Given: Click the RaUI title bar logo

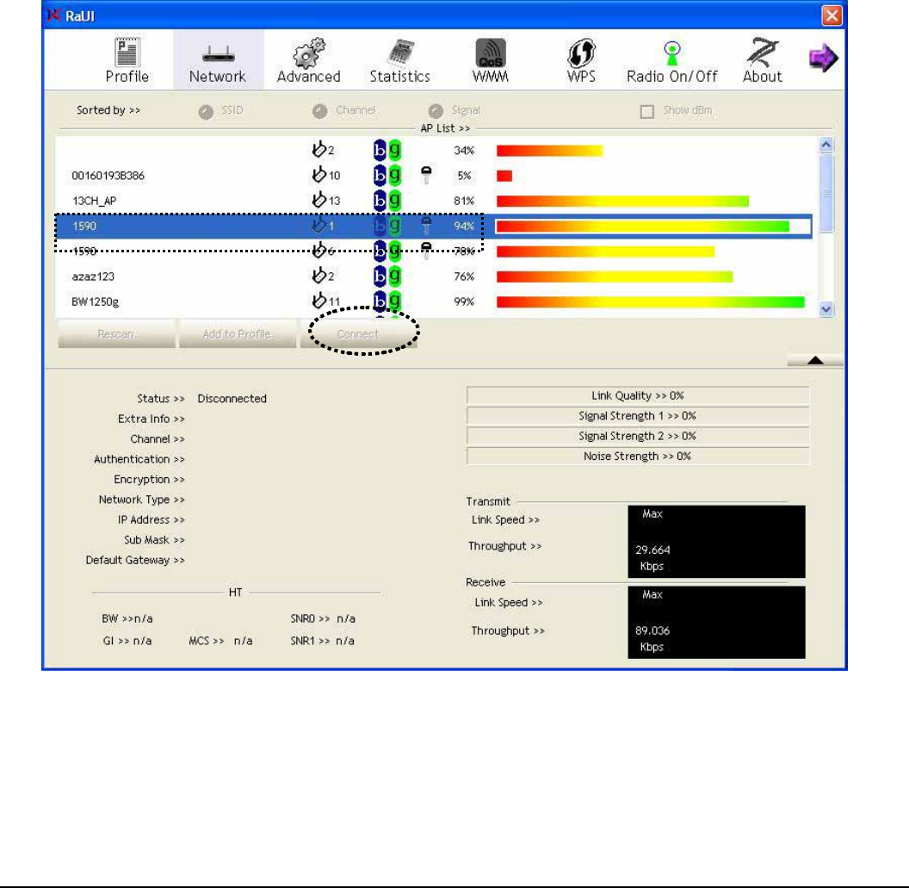Looking at the screenshot, I should [53, 16].
